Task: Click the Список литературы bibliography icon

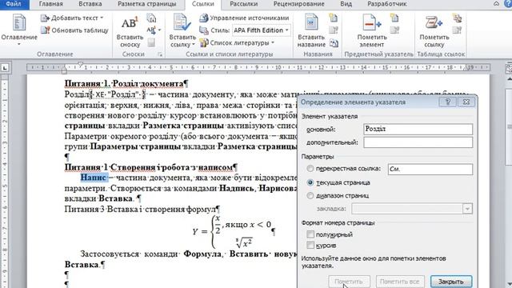Action: pos(204,42)
